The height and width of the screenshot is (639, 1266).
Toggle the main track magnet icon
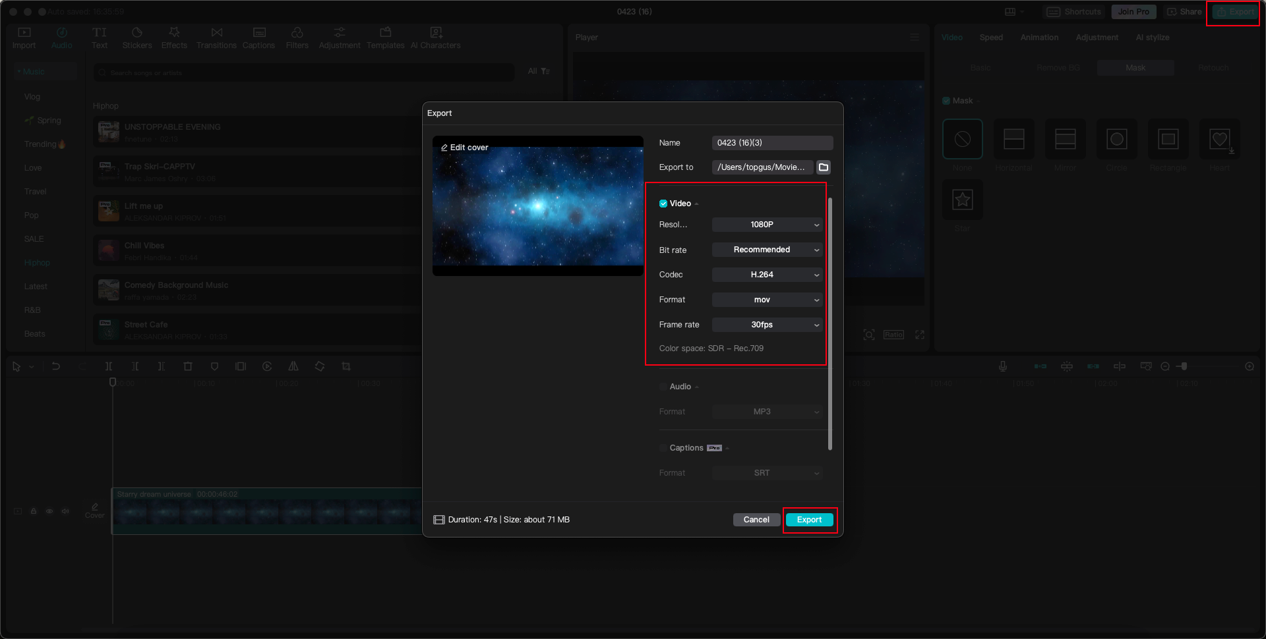(1040, 366)
